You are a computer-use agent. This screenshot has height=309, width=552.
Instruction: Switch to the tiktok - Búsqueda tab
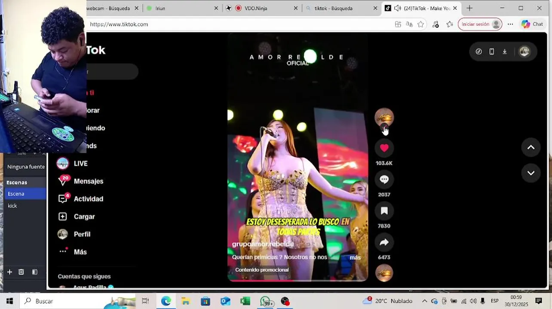pyautogui.click(x=341, y=8)
